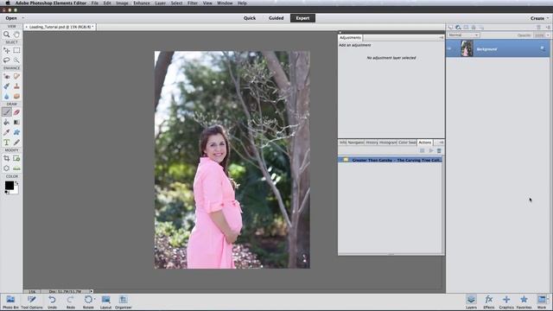Select the Move tool
Image resolution: width=553 pixels, height=311 pixels.
[x=6, y=50]
